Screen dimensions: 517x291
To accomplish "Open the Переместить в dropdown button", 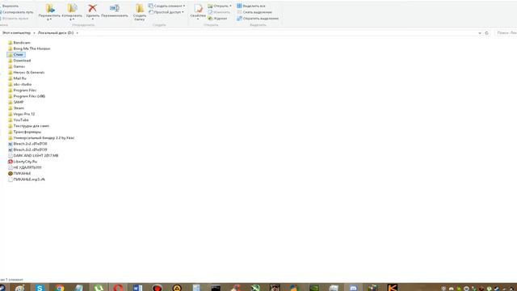I will pyautogui.click(x=49, y=13).
